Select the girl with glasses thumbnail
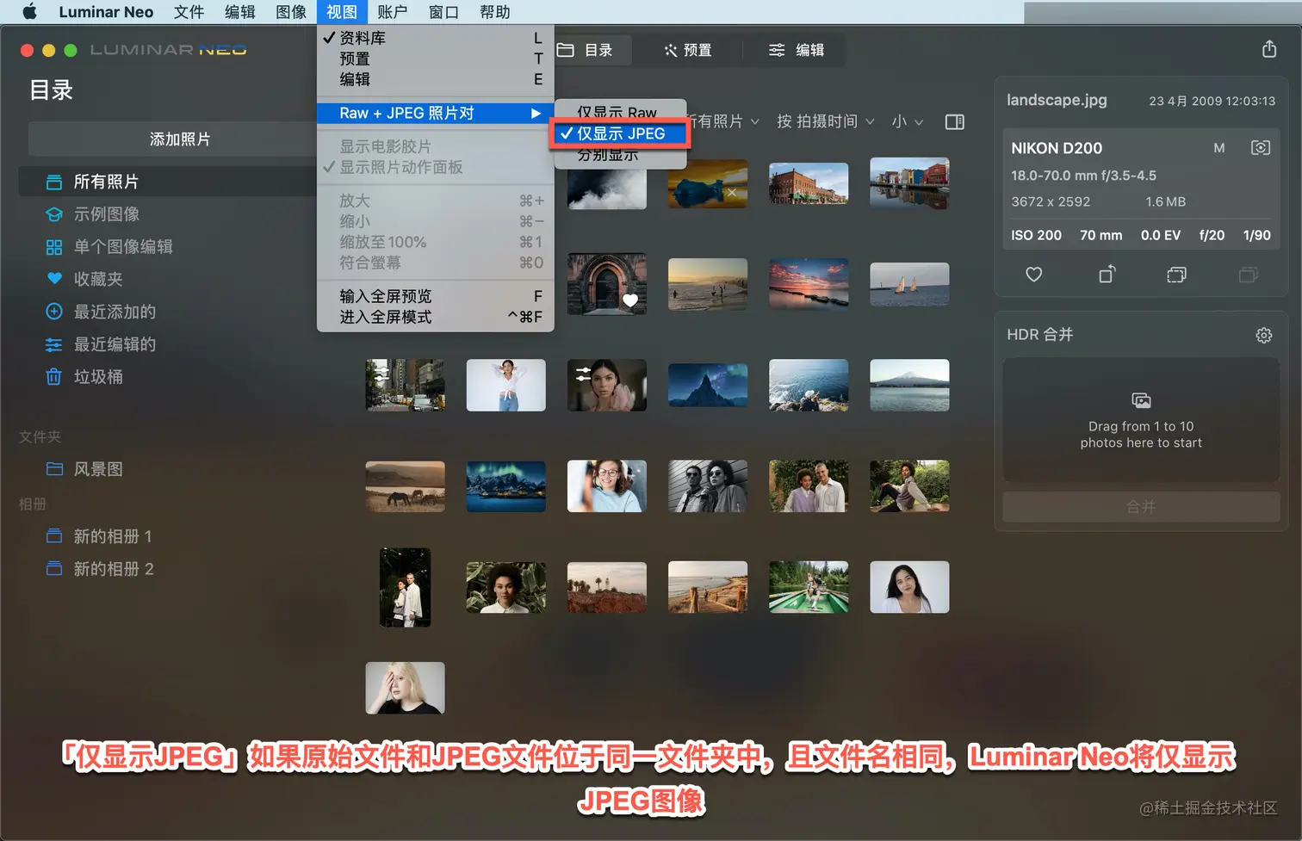The width and height of the screenshot is (1302, 841). pos(607,486)
